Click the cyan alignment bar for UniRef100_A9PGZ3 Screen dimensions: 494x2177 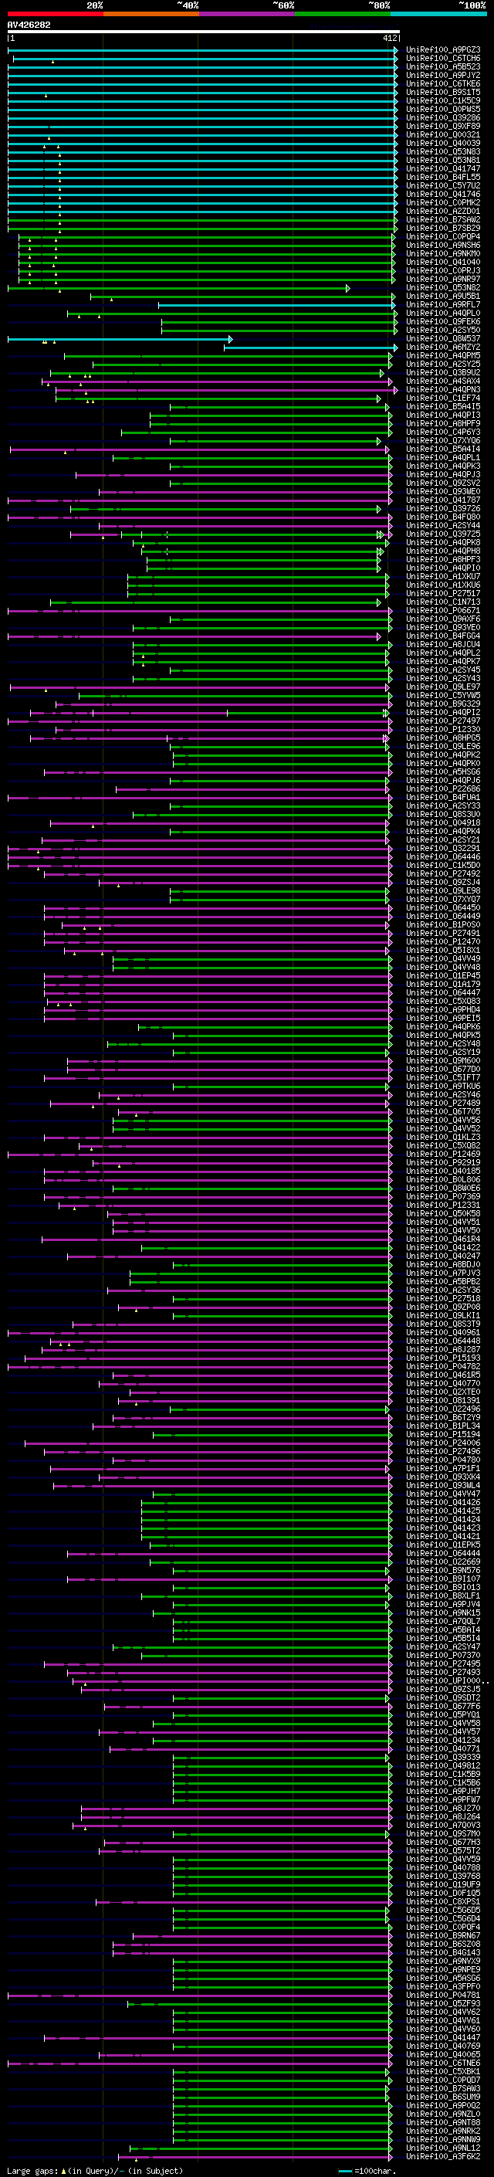[203, 51]
